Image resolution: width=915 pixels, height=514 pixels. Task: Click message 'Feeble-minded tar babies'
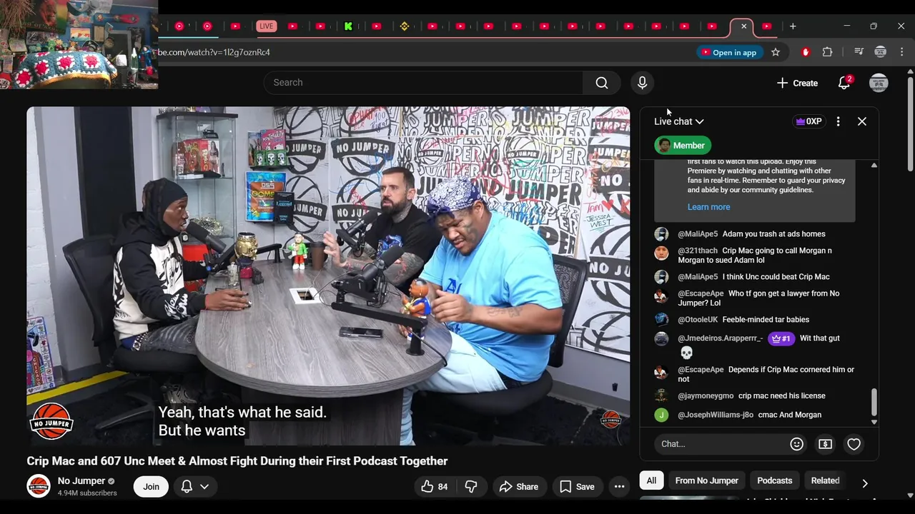click(x=766, y=320)
